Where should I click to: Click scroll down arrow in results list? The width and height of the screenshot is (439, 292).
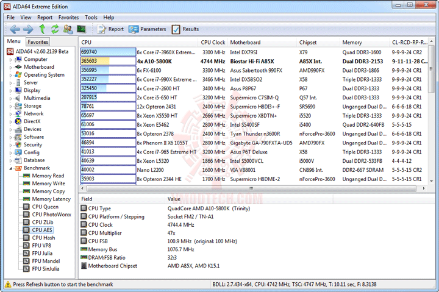point(431,181)
